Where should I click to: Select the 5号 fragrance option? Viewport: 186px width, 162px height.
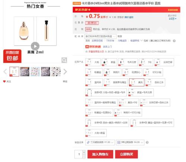(146, 62)
